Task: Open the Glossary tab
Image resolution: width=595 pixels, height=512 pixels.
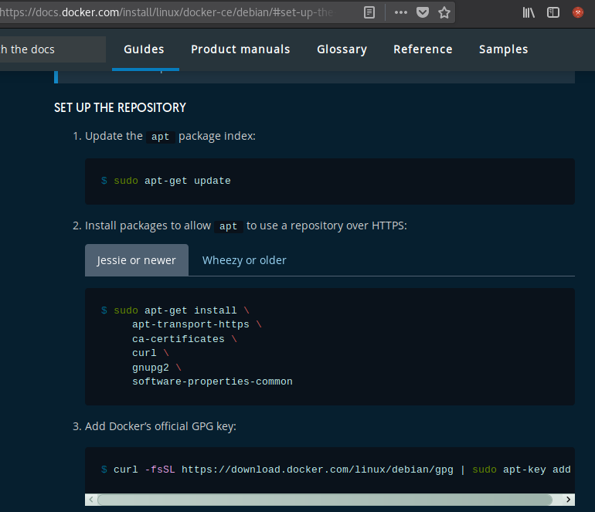Action: pos(342,49)
